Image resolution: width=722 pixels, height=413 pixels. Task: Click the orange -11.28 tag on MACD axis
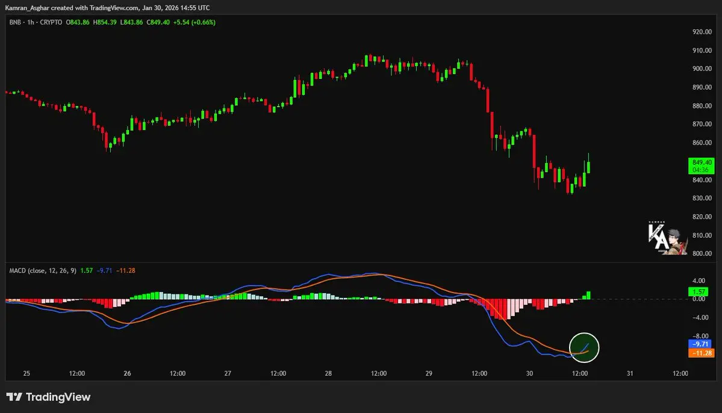(702, 353)
